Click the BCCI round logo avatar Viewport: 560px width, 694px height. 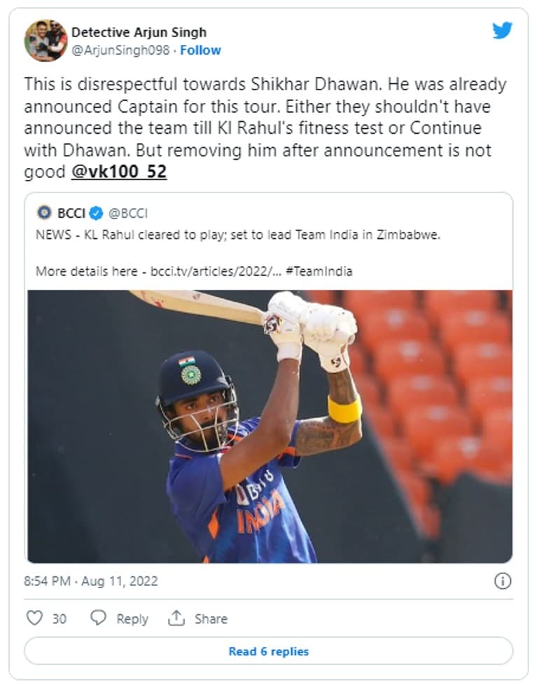[44, 213]
